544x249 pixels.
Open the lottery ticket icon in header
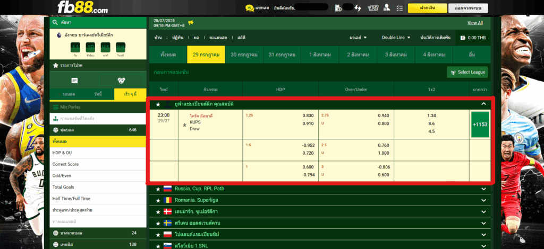tap(373, 8)
